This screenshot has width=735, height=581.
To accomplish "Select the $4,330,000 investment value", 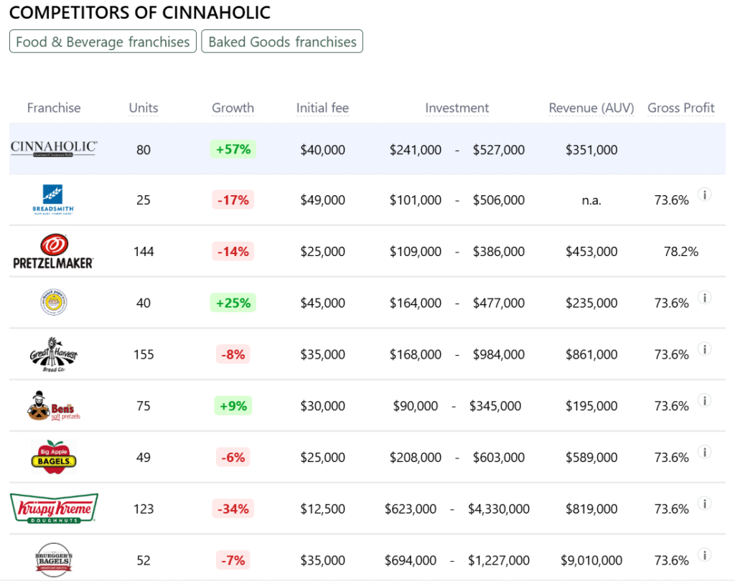I will 499,509.
